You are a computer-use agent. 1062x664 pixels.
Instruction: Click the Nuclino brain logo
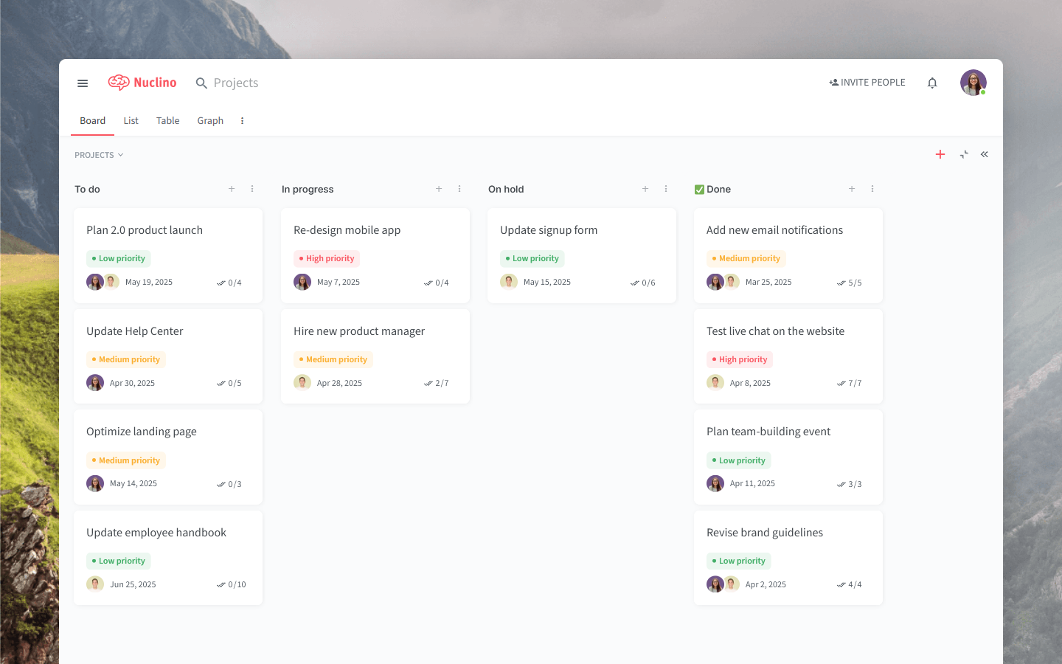coord(119,83)
